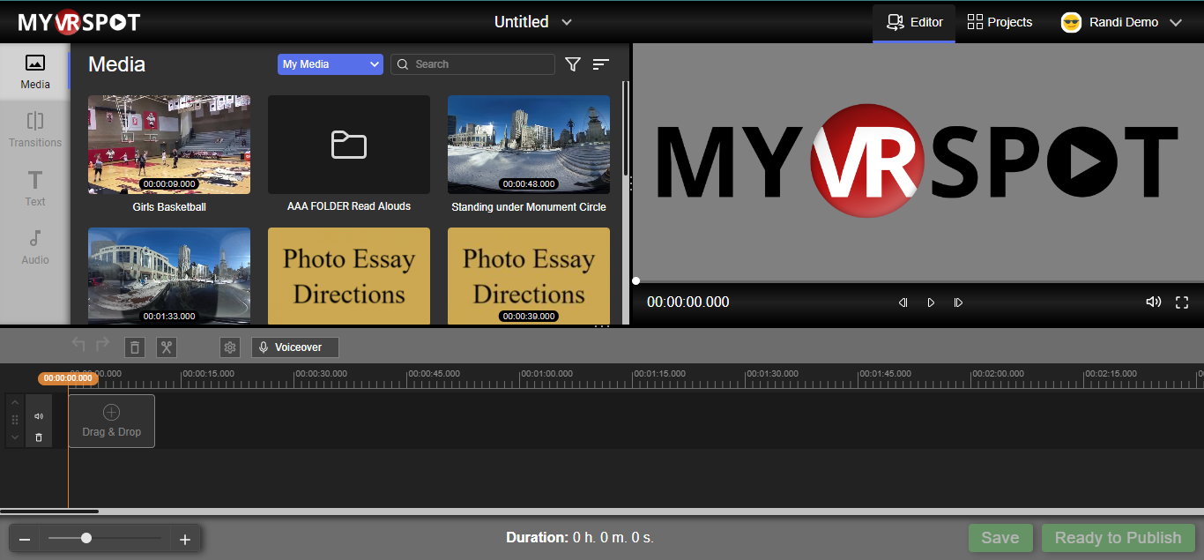Expand the Randi Demo account menu

click(x=1121, y=22)
